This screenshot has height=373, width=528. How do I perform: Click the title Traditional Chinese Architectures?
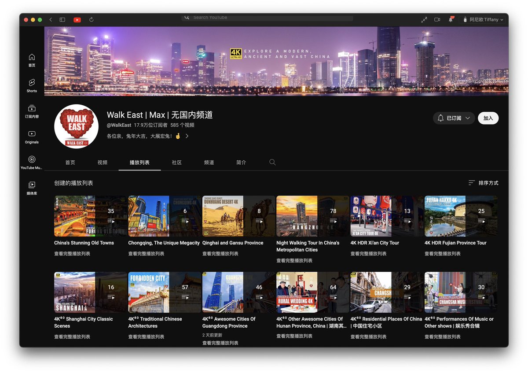tap(155, 322)
